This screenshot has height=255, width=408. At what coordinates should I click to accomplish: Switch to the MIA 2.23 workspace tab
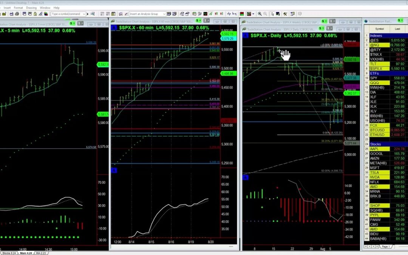(x=40, y=253)
